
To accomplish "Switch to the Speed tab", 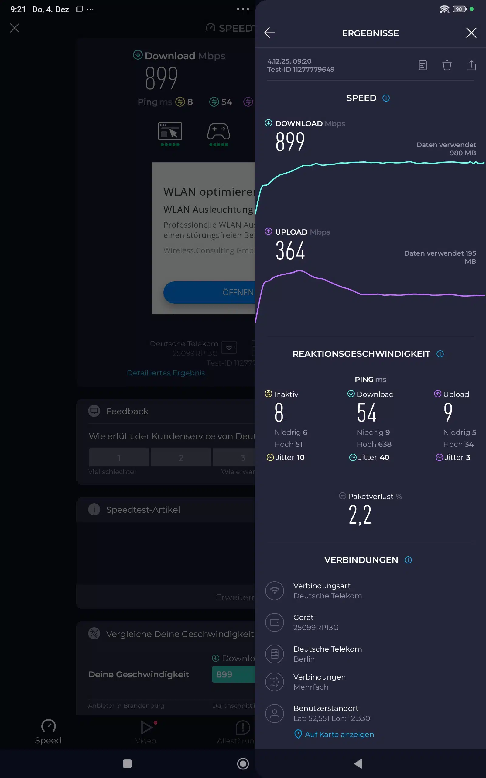I will 48,732.
